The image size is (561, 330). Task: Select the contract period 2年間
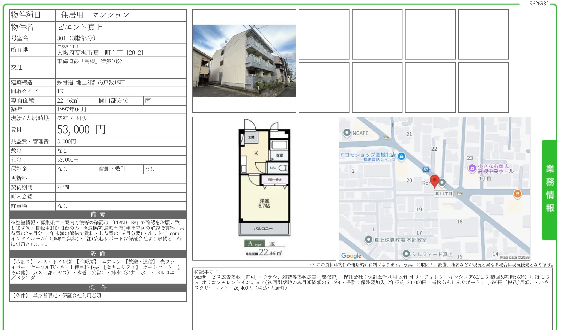[x=63, y=187]
